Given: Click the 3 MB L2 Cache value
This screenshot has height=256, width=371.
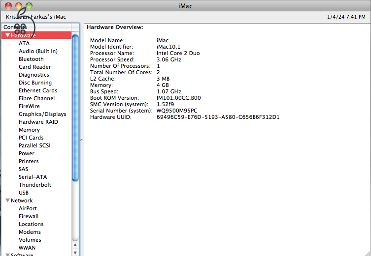Looking at the screenshot, I should click(x=163, y=79).
